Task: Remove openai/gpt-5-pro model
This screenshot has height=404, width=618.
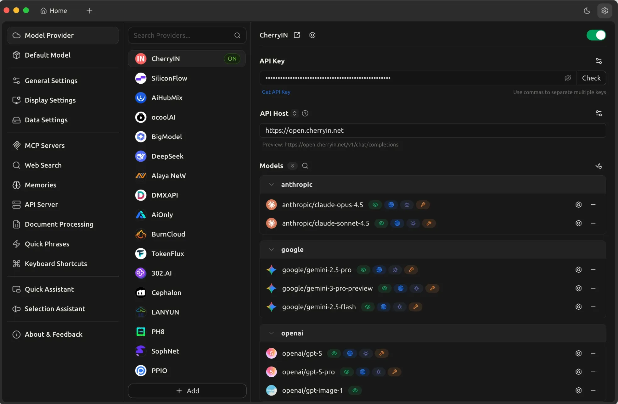Action: (593, 372)
